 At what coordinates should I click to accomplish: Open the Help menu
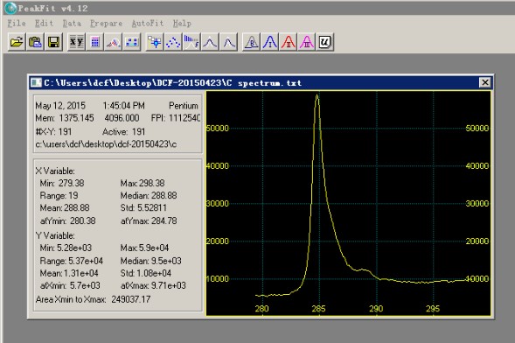182,24
